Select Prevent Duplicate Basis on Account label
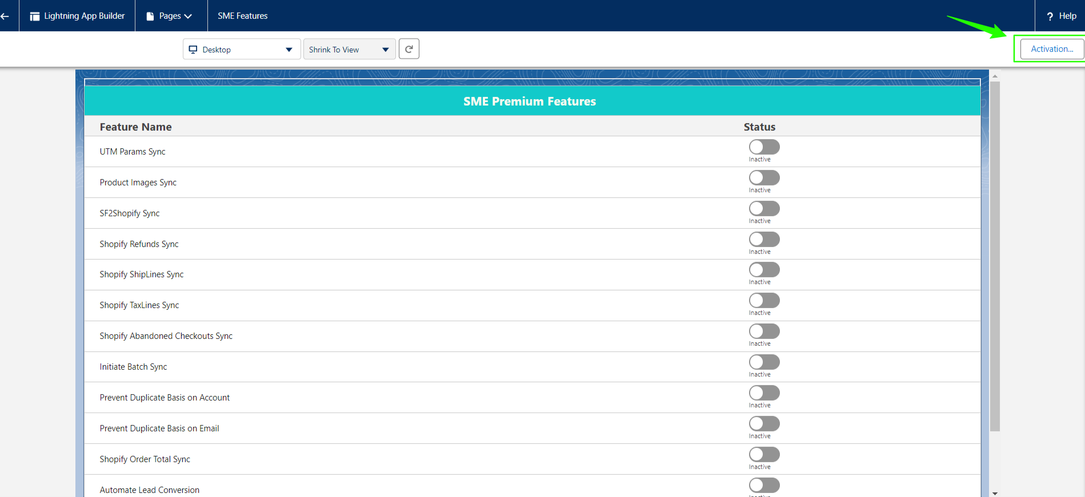This screenshot has width=1085, height=497. tap(165, 398)
